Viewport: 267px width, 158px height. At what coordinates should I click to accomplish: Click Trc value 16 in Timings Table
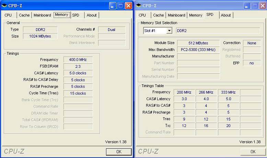(x=206, y=126)
